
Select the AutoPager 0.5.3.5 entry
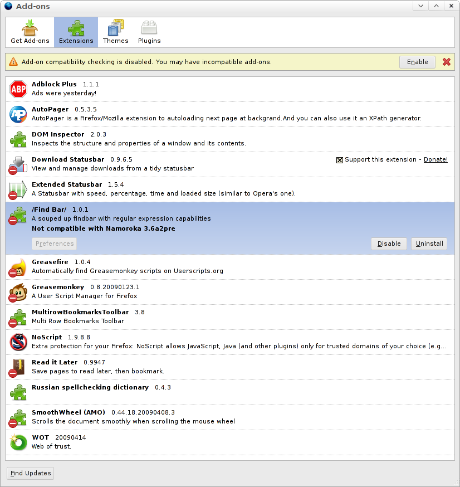(x=230, y=114)
